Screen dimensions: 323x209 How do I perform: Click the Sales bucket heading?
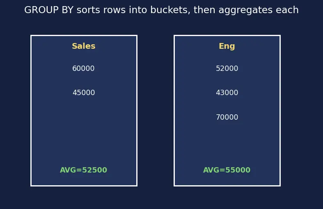[x=84, y=46]
